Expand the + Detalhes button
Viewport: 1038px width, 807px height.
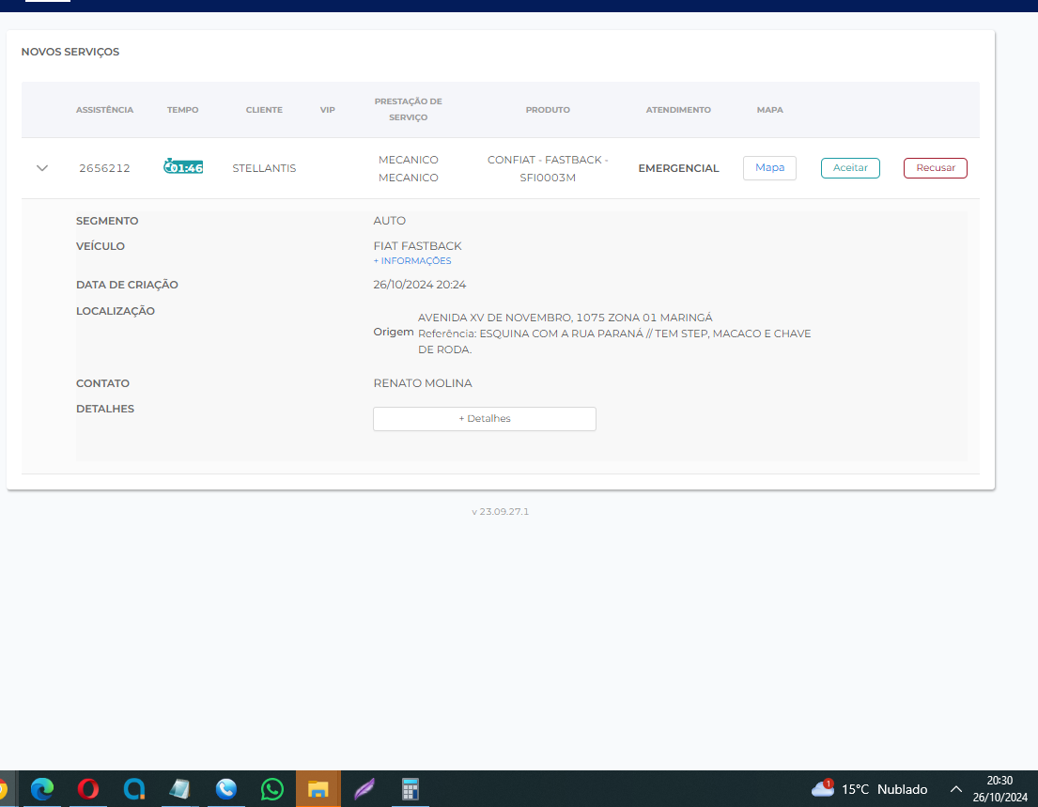(484, 419)
